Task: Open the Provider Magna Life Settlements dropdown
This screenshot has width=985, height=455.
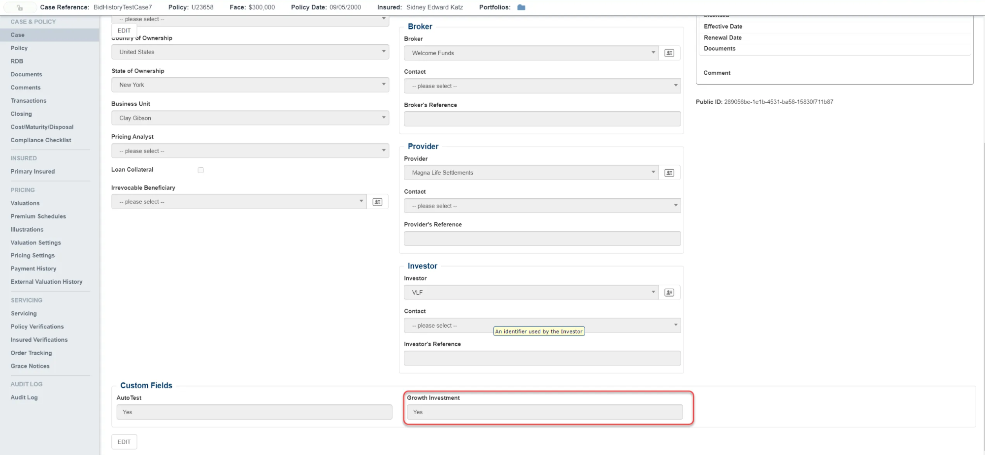Action: (531, 173)
